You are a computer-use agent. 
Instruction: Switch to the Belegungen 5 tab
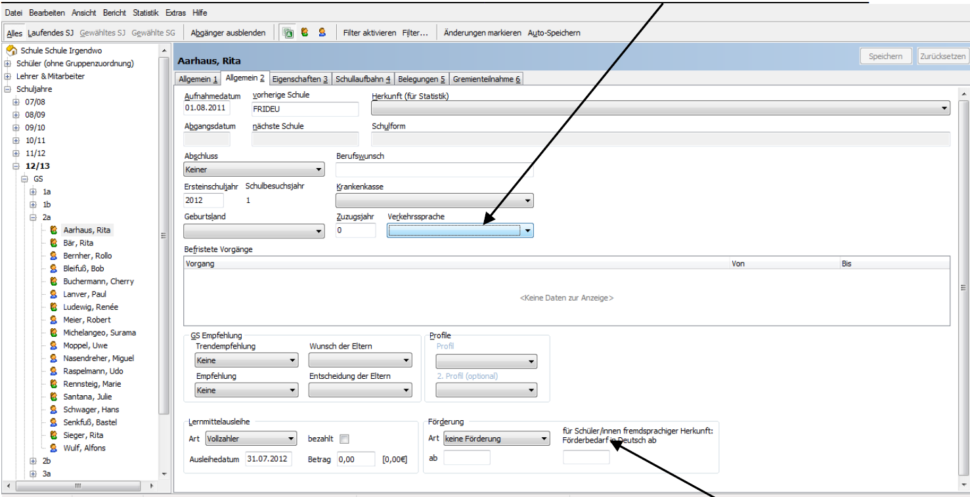(422, 79)
